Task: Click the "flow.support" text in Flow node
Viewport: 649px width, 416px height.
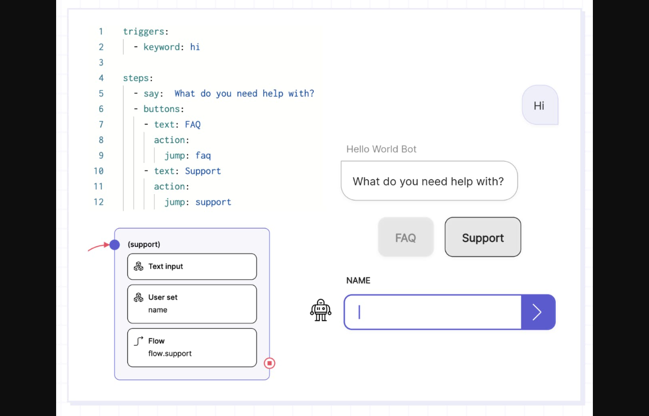Action: [170, 353]
